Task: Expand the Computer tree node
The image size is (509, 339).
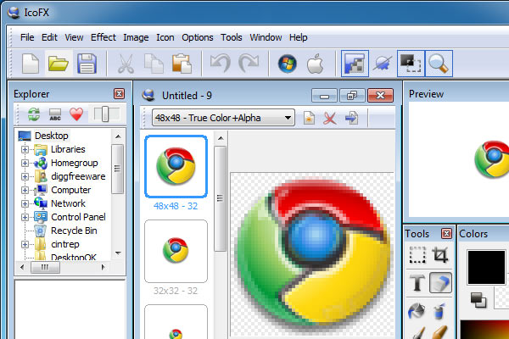Action: tap(25, 190)
